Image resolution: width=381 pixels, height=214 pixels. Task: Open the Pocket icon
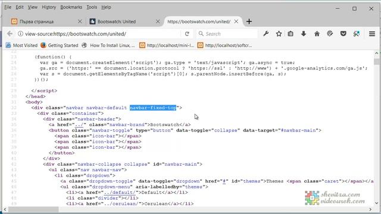coord(343,34)
